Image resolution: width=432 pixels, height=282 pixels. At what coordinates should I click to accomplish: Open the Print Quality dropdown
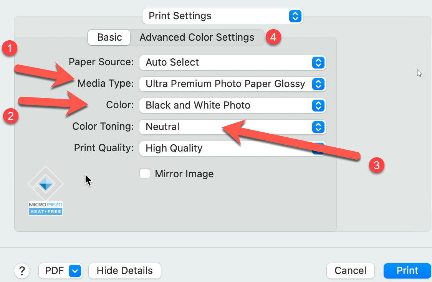click(x=232, y=148)
